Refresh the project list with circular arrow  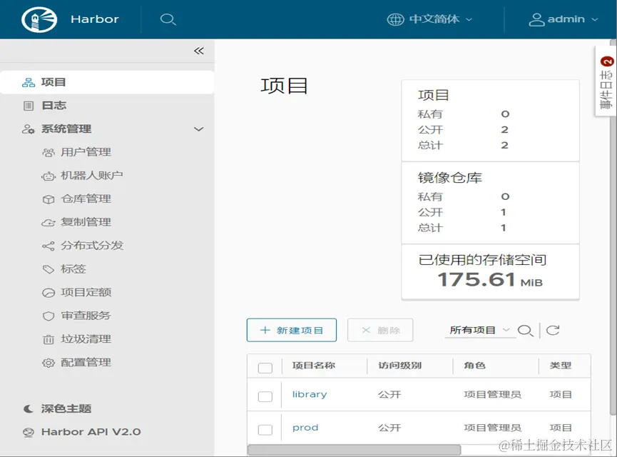tap(553, 330)
